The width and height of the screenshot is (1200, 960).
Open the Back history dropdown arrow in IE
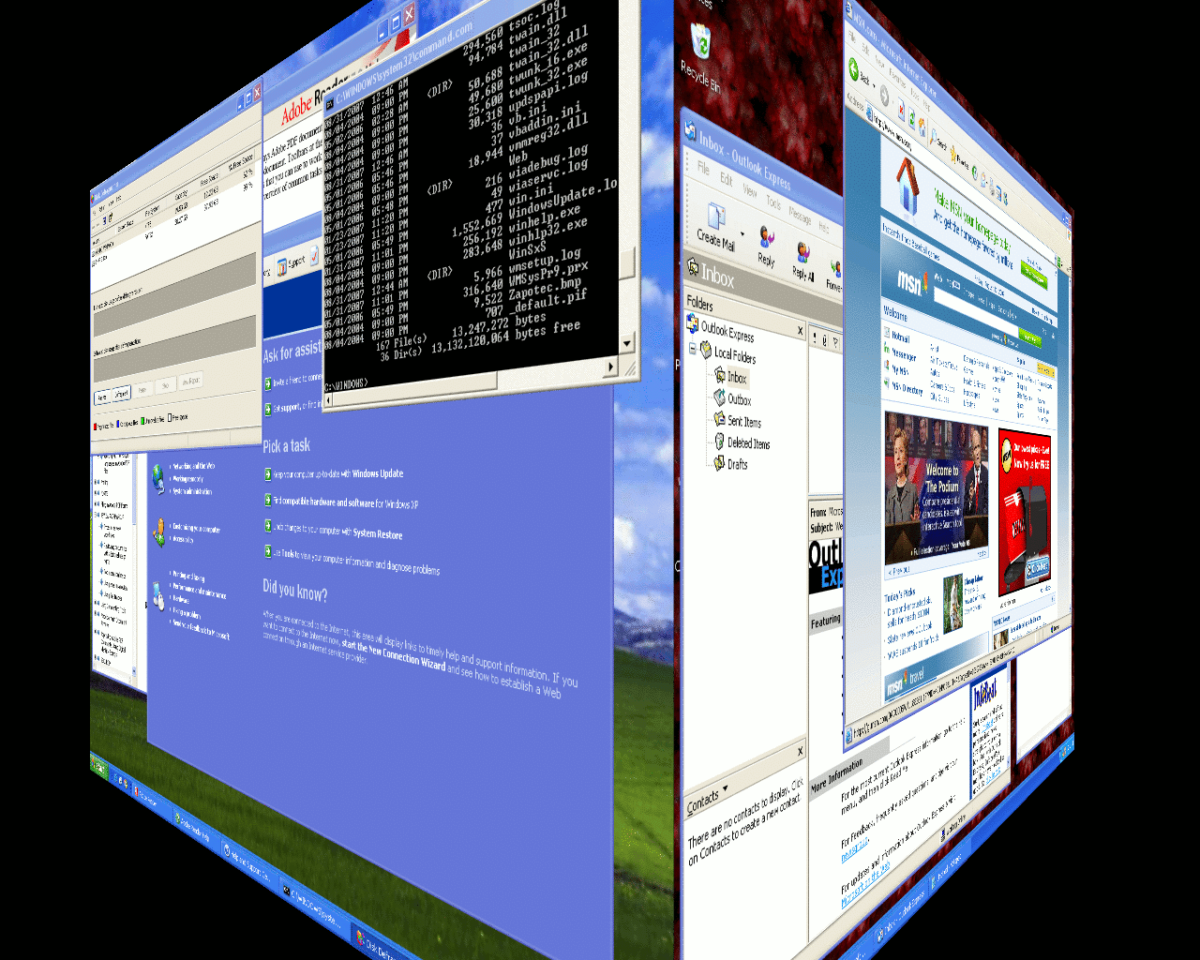(x=876, y=86)
